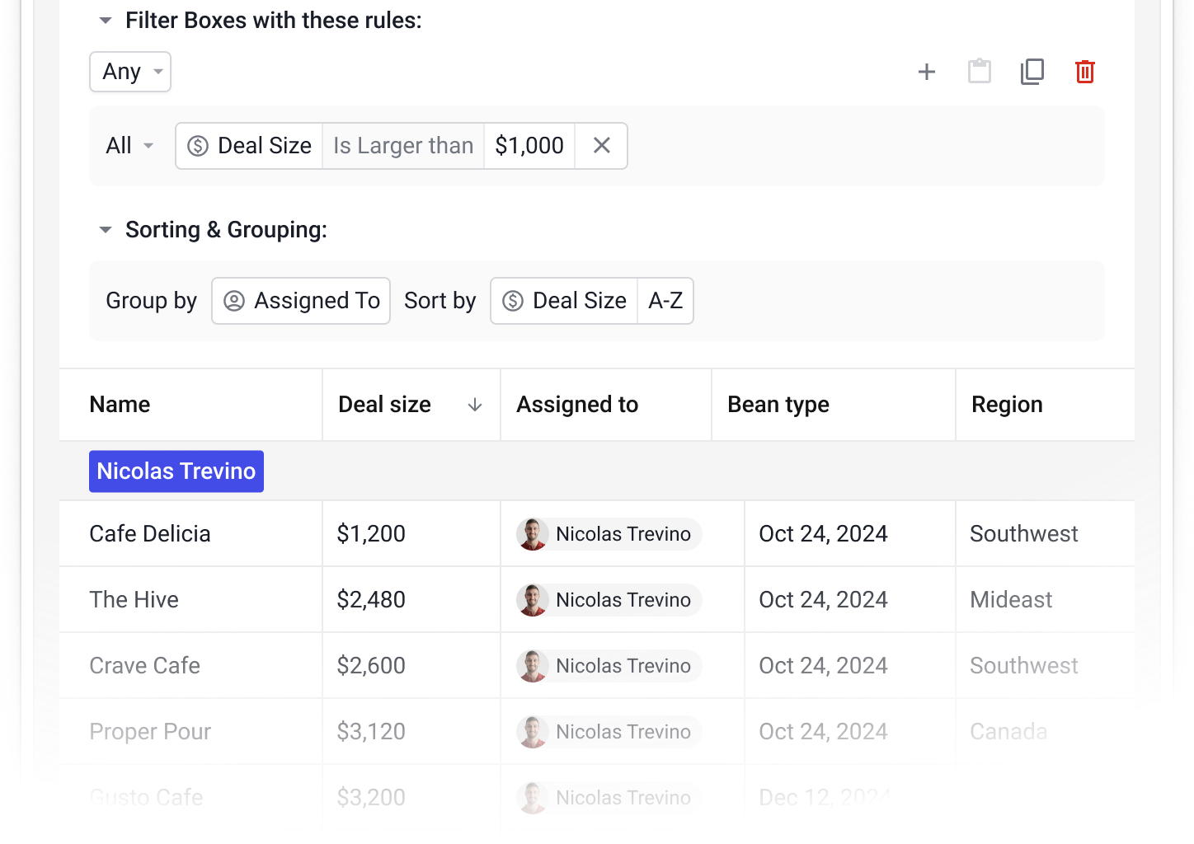Select the paste clipboard icon
The height and width of the screenshot is (844, 1194).
tap(980, 72)
